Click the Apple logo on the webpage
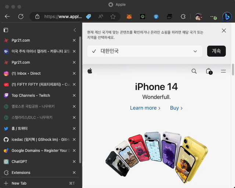The height and width of the screenshot is (188, 235). point(90,71)
